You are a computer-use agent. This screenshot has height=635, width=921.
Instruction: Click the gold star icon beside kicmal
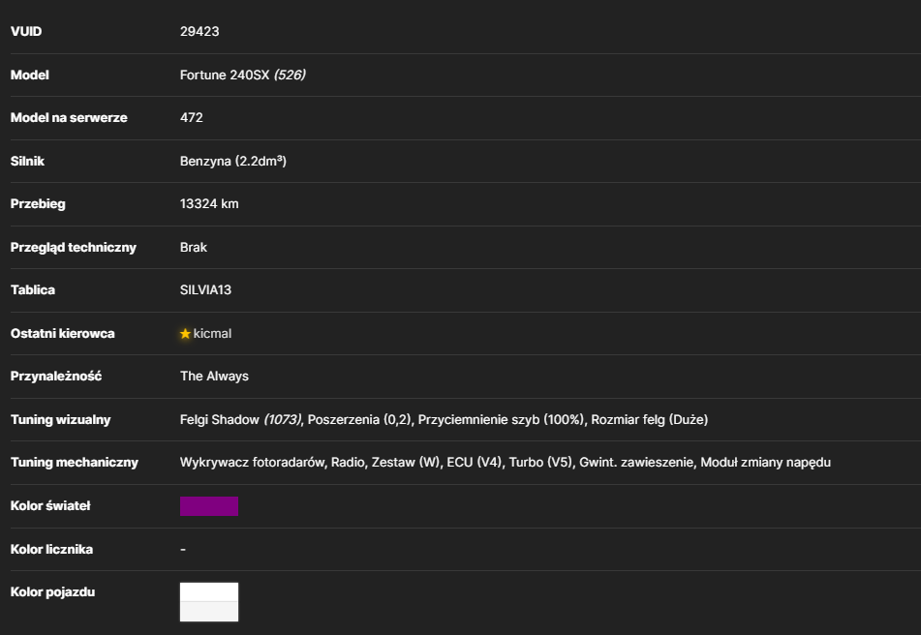(x=186, y=333)
